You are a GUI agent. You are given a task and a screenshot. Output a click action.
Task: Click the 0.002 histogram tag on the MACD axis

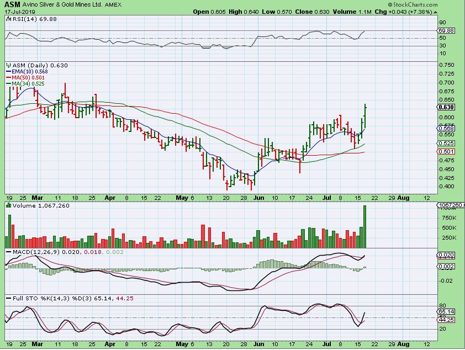(x=446, y=267)
